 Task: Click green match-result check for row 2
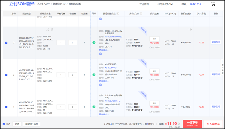tap(94, 43)
